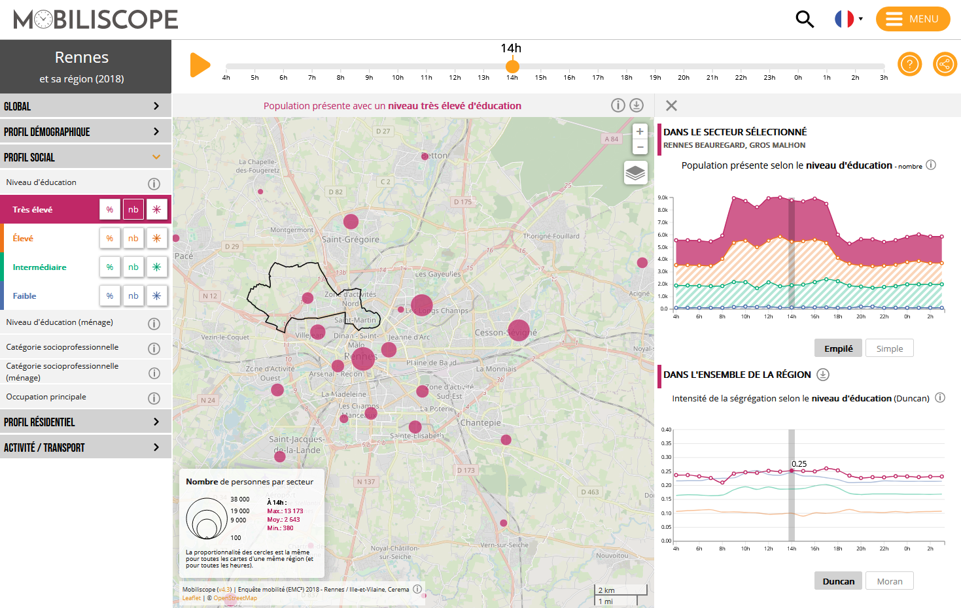Select the Moran index
This screenshot has width=961, height=608.
[889, 581]
